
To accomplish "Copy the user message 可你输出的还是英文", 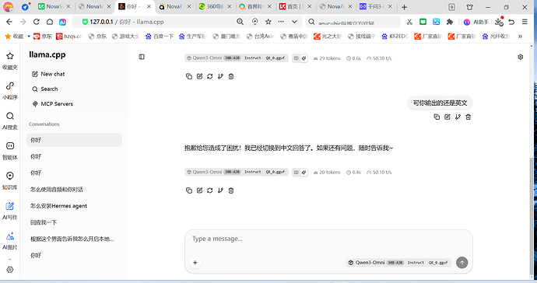I will coord(437,117).
